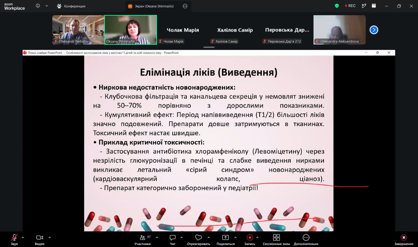
Task: Toggle the Запись recording button
Action: pos(250,239)
